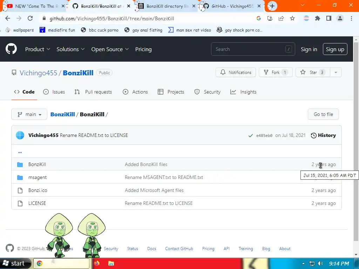Fork the repository with Fork button
The height and width of the screenshot is (269, 359).
pos(276,72)
